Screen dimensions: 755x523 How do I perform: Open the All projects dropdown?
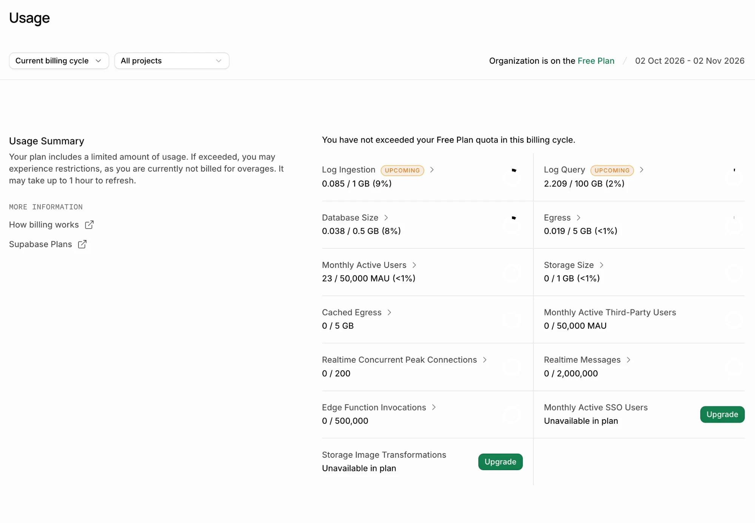[x=172, y=61]
